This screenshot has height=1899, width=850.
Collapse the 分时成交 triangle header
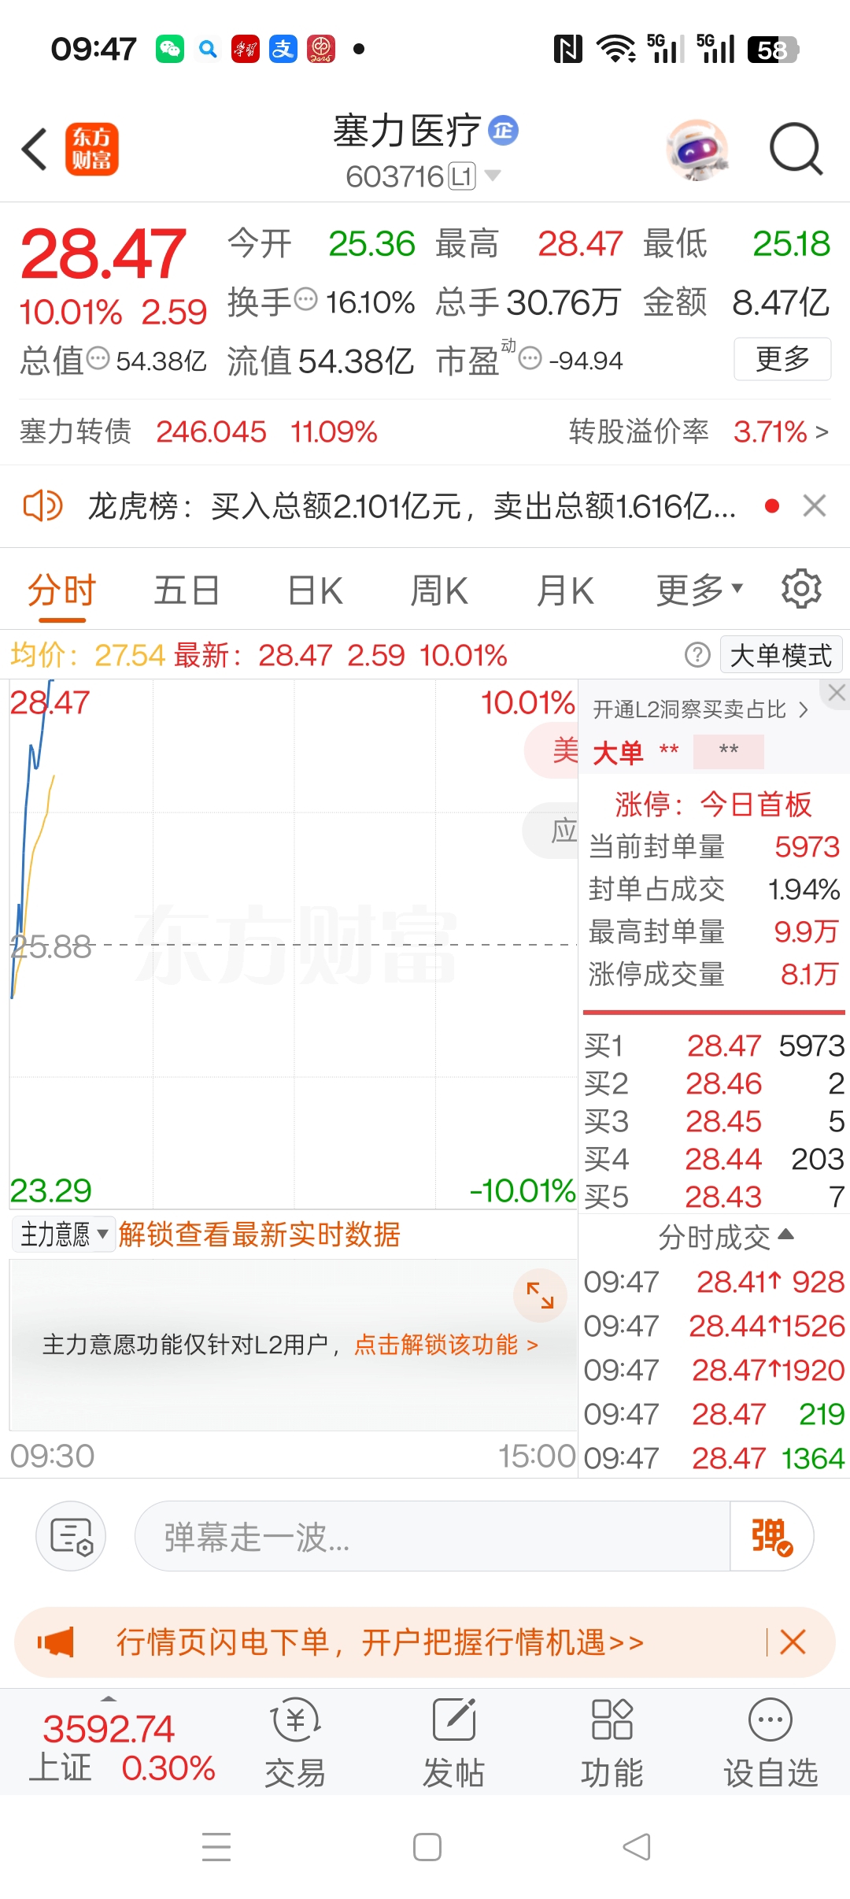(726, 1237)
